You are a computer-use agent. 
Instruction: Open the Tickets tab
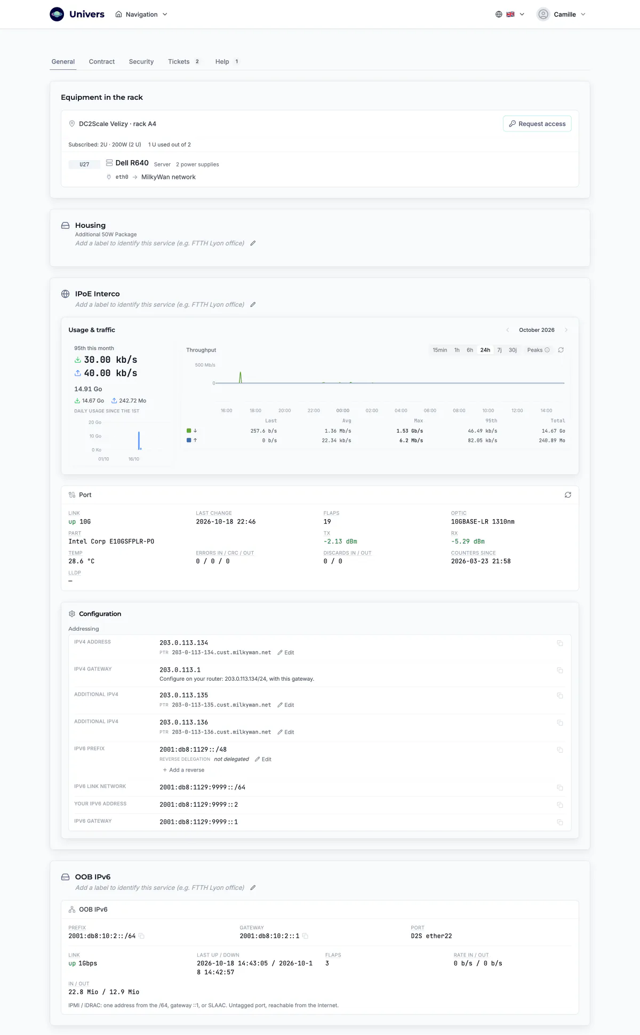[x=184, y=62]
